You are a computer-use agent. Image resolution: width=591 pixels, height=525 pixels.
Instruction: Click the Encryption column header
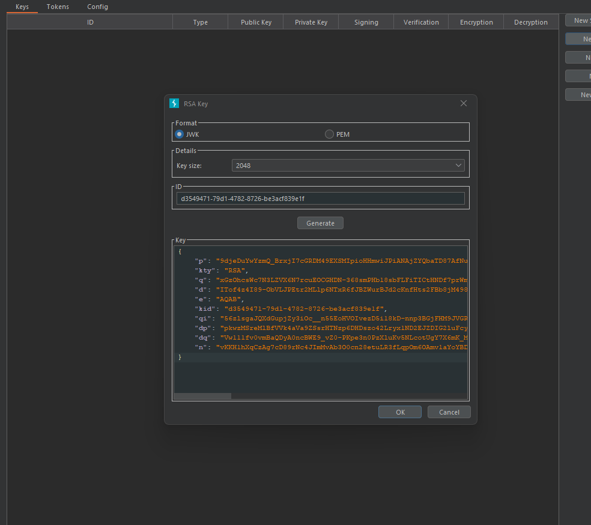coord(476,22)
